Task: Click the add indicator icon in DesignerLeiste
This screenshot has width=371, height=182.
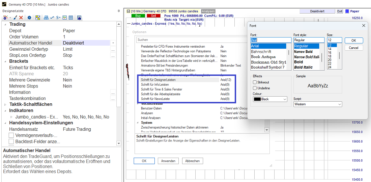Action: 6,18
